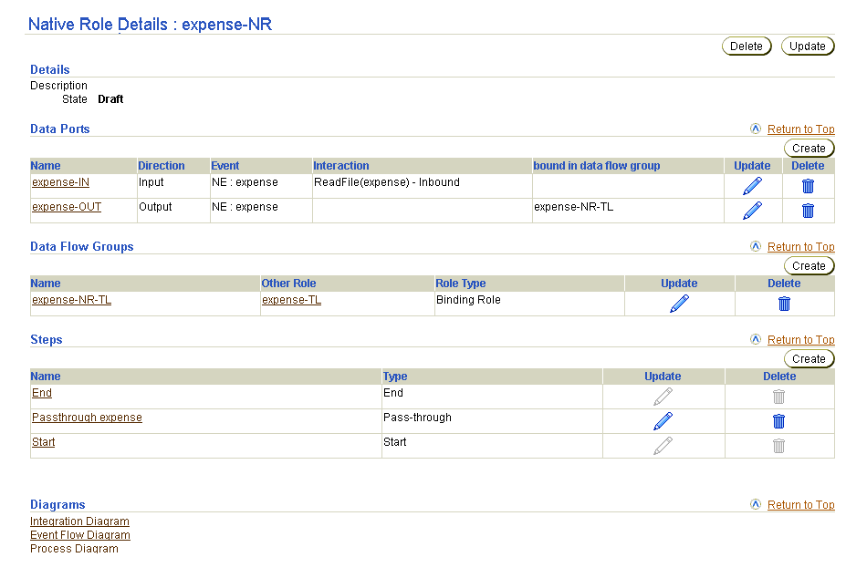Viewport: 867px width, 578px height.
Task: Click the 'Draft' state value
Action: coord(110,99)
